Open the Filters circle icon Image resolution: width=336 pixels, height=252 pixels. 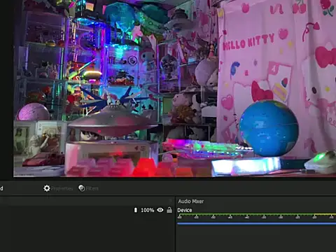point(82,188)
